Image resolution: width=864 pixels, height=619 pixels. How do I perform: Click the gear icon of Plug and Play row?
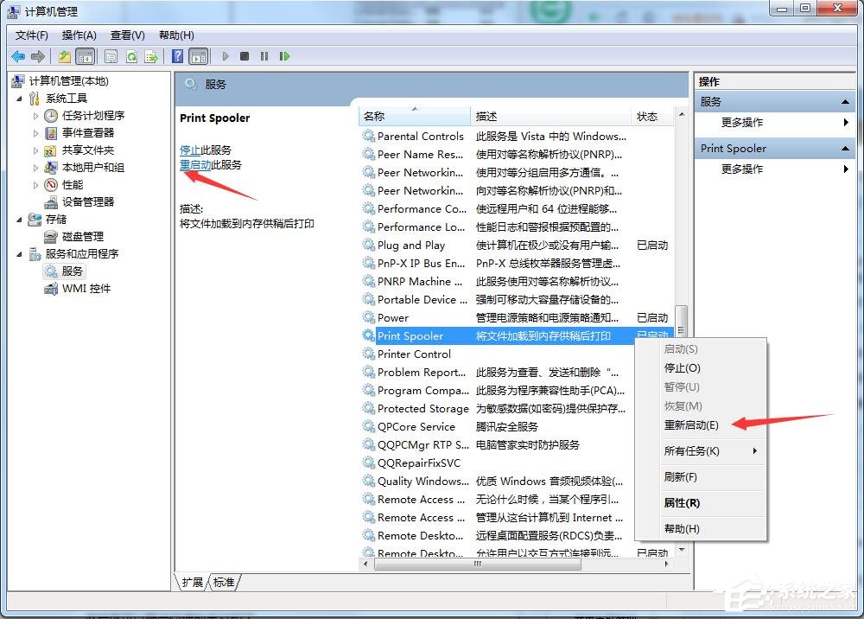tap(369, 245)
